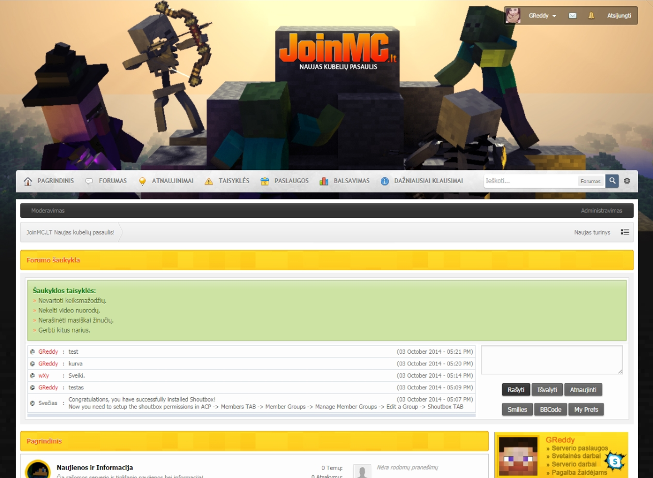Viewport: 653px width, 478px height.
Task: Click the GReddy name in the sidebar card
Action: pyautogui.click(x=560, y=440)
